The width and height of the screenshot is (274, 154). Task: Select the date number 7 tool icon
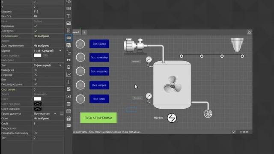(68, 118)
